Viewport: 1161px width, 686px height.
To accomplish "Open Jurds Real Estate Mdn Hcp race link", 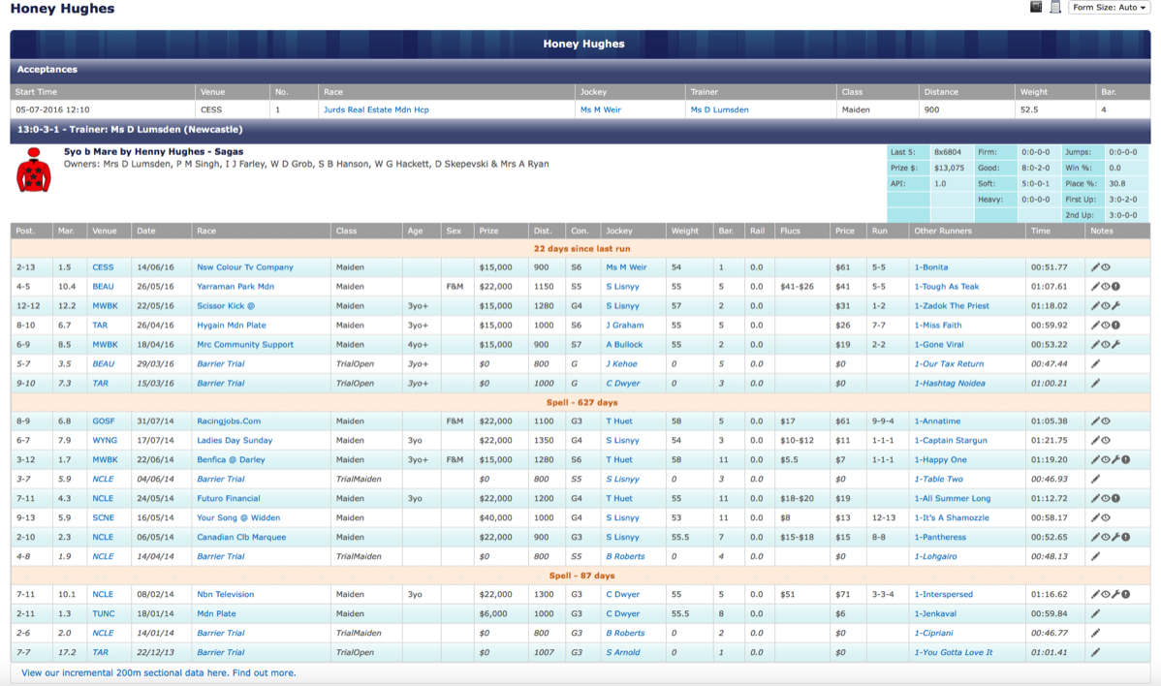I will click(x=376, y=110).
